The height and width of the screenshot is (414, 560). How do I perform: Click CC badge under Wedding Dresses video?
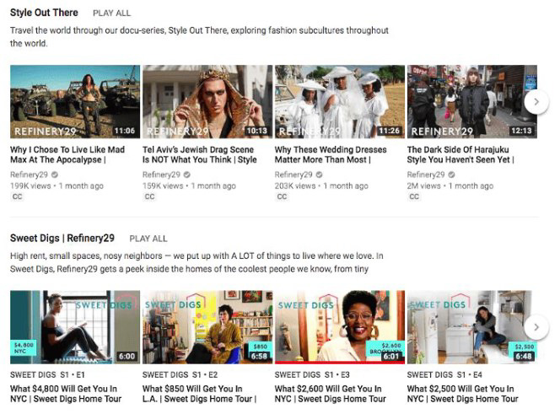pos(282,196)
